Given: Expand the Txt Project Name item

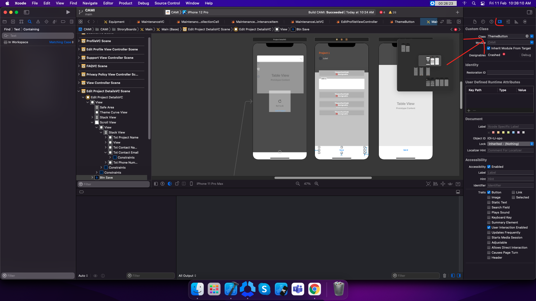Looking at the screenshot, I should pos(106,137).
